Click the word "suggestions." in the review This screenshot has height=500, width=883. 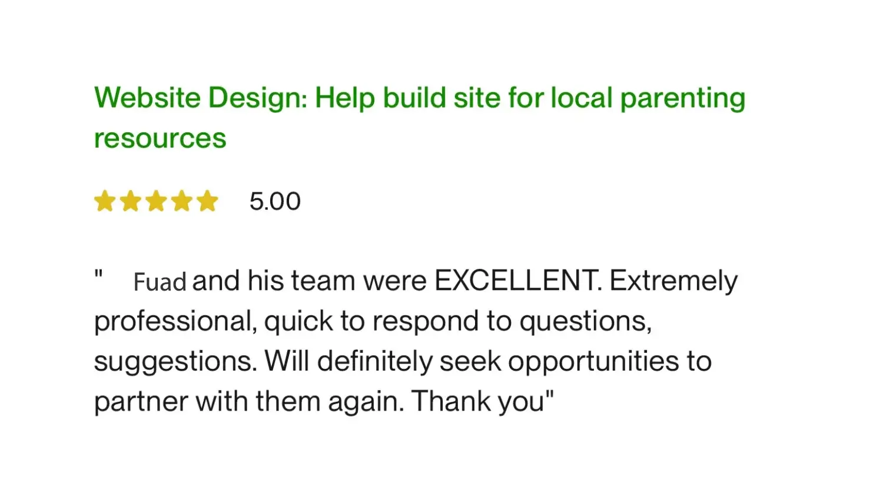[x=175, y=362]
